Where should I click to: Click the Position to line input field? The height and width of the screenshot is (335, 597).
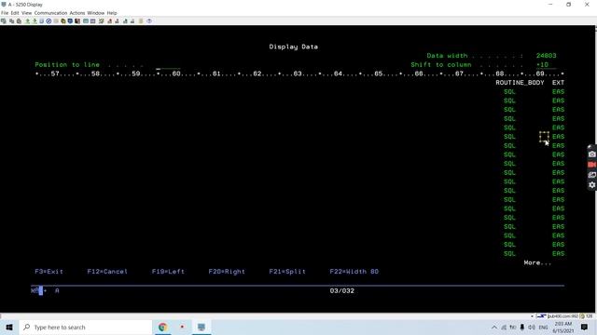(168, 65)
